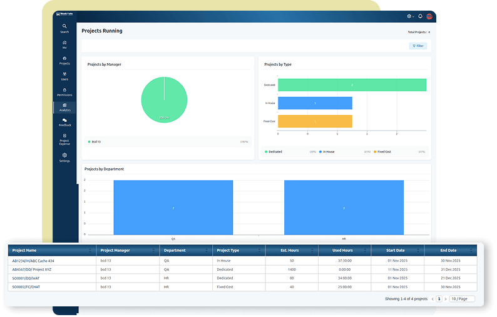This screenshot has width=497, height=317.
Task: Toggle the Fixed Cost legend item
Action: (x=384, y=151)
